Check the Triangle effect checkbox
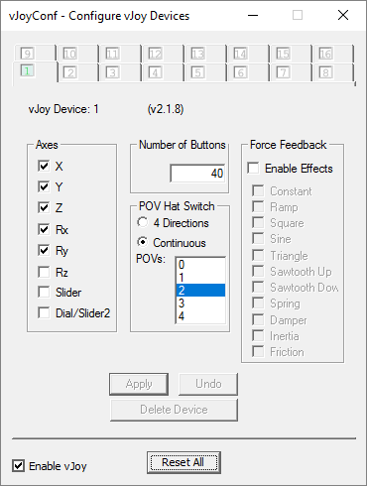 (258, 255)
